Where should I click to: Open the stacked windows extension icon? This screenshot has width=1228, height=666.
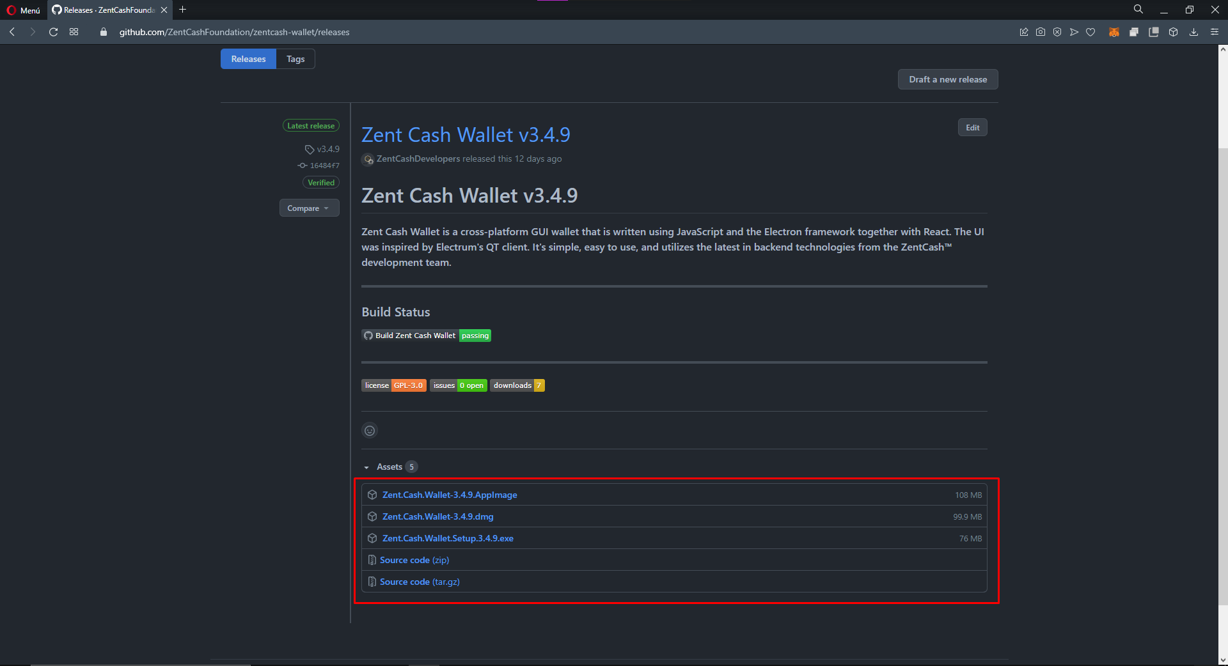[x=1134, y=32]
